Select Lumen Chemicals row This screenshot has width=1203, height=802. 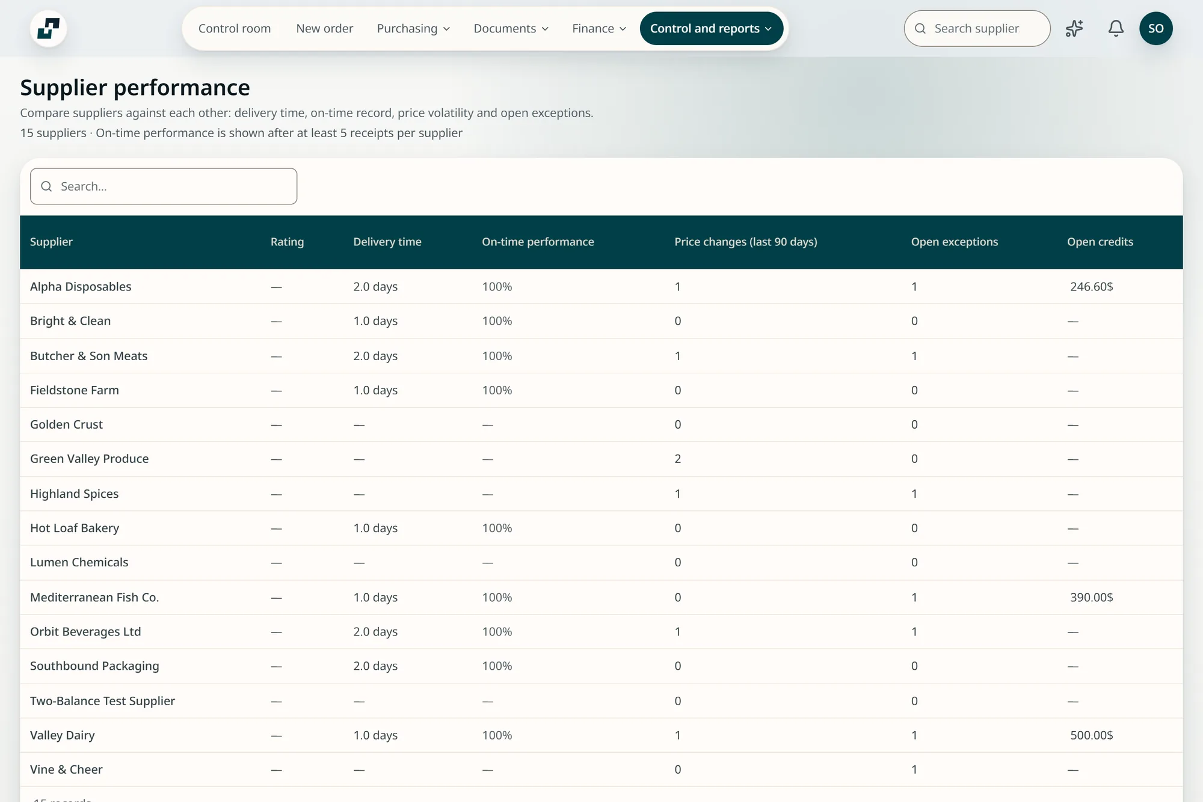click(x=601, y=562)
